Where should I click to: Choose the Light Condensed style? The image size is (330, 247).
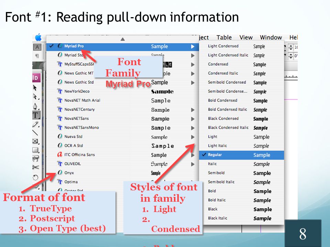pos(241,46)
